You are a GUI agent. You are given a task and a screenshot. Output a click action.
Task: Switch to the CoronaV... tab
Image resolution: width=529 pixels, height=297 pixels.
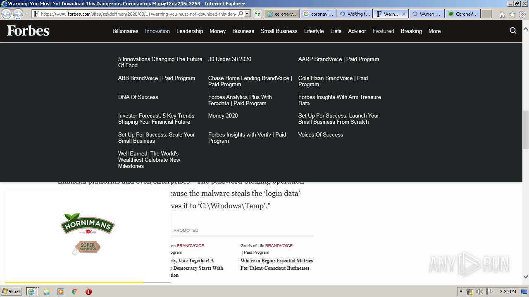(463, 14)
